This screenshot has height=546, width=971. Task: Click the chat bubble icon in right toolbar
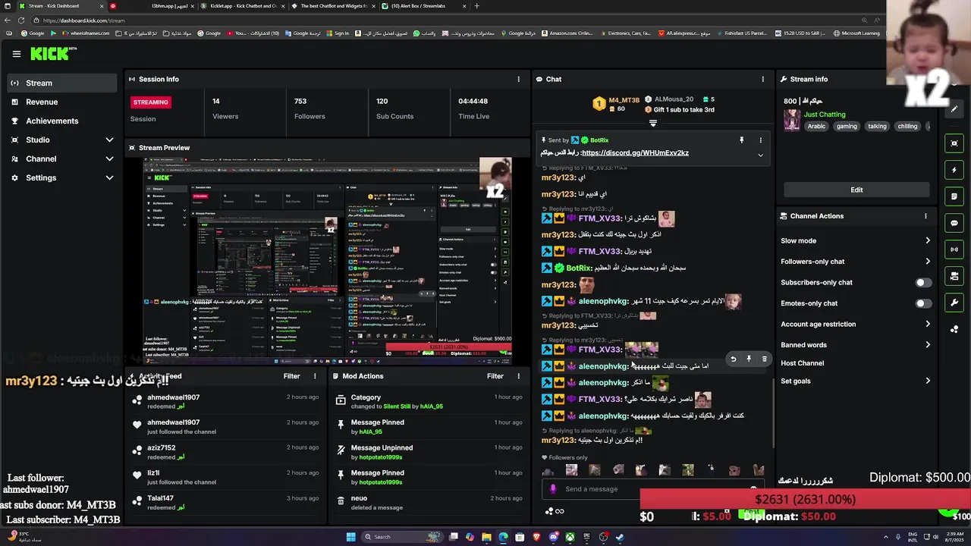pyautogui.click(x=954, y=223)
